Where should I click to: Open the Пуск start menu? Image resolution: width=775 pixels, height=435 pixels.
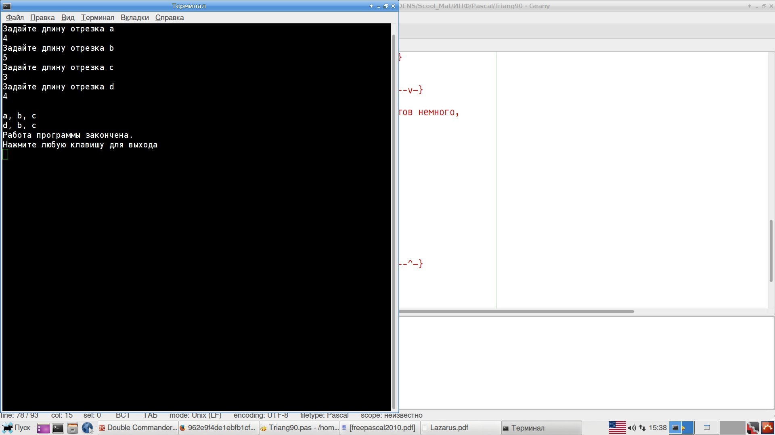pyautogui.click(x=16, y=428)
